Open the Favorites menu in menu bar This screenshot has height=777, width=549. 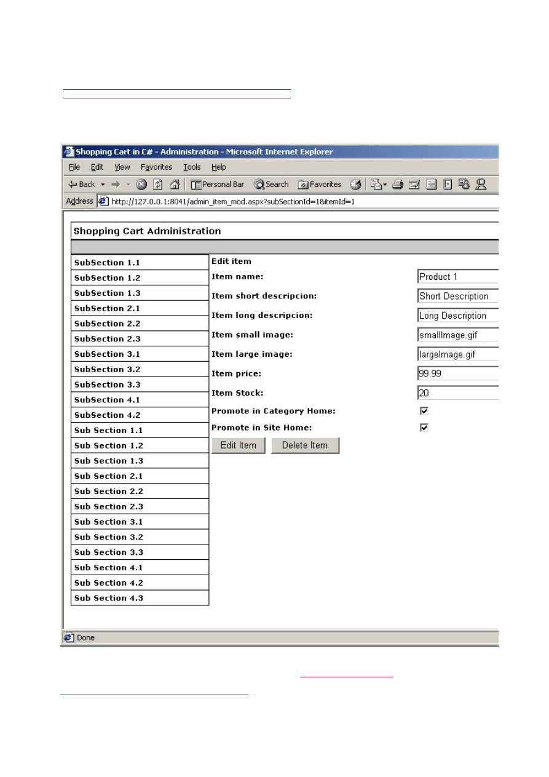point(156,167)
